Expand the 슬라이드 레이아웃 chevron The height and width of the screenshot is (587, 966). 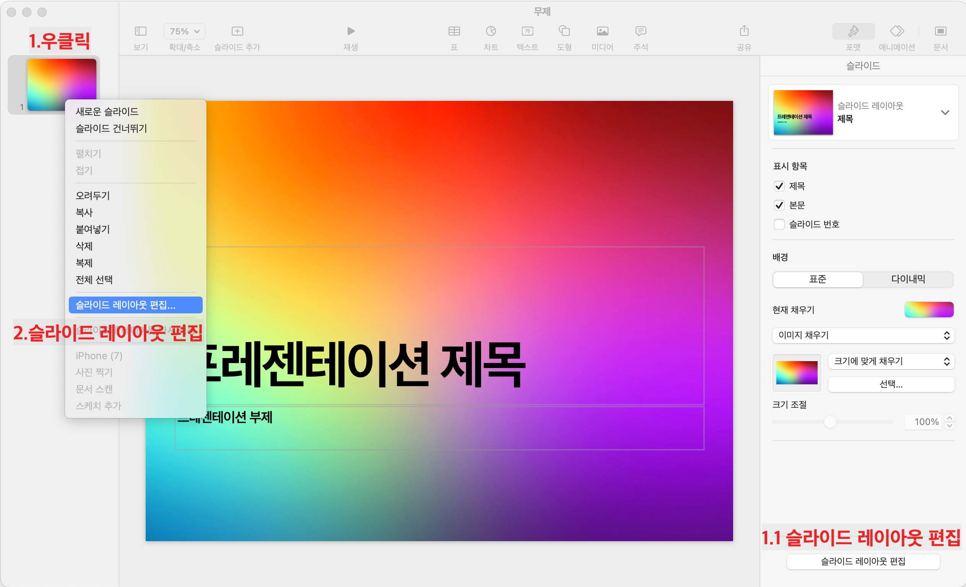coord(945,113)
